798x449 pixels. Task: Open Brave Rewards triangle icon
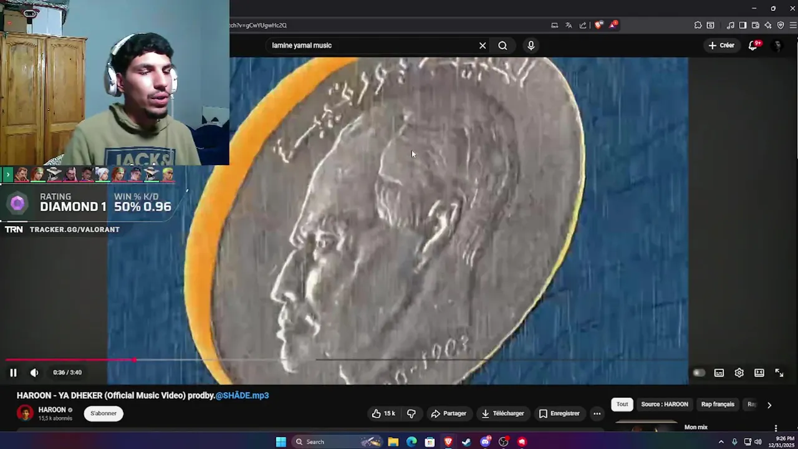[x=613, y=25]
